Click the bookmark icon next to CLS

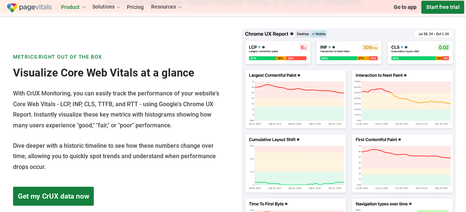tap(402, 47)
